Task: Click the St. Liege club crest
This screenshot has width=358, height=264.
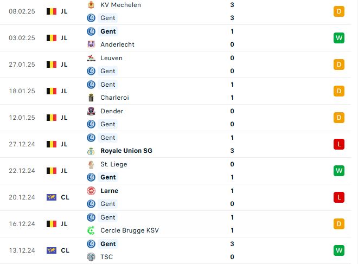Action: click(91, 164)
